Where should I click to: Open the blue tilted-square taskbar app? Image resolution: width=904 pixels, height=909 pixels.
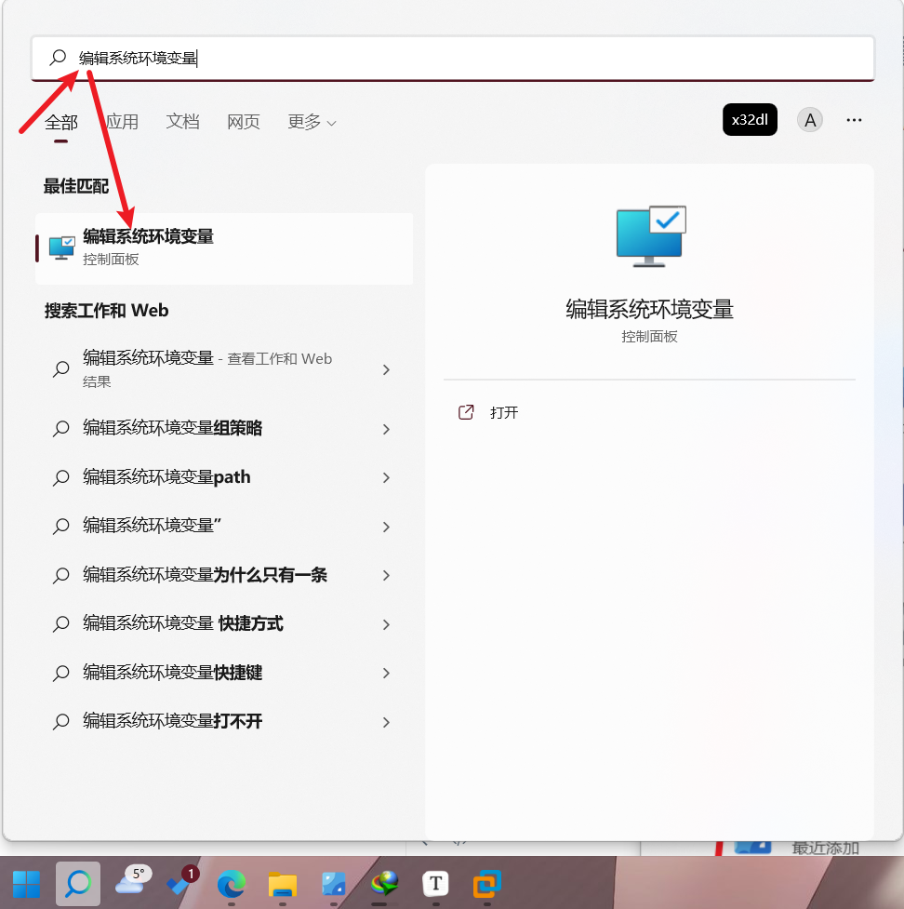coord(334,884)
